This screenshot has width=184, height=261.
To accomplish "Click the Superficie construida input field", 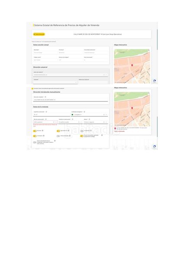I will 52,115.
